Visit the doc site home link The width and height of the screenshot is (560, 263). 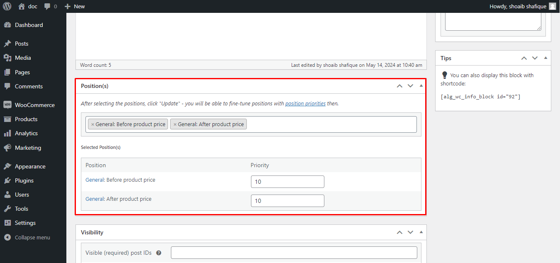28,6
